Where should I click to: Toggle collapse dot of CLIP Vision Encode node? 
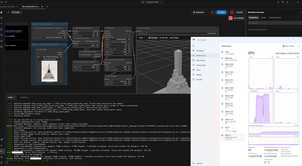tap(73, 38)
